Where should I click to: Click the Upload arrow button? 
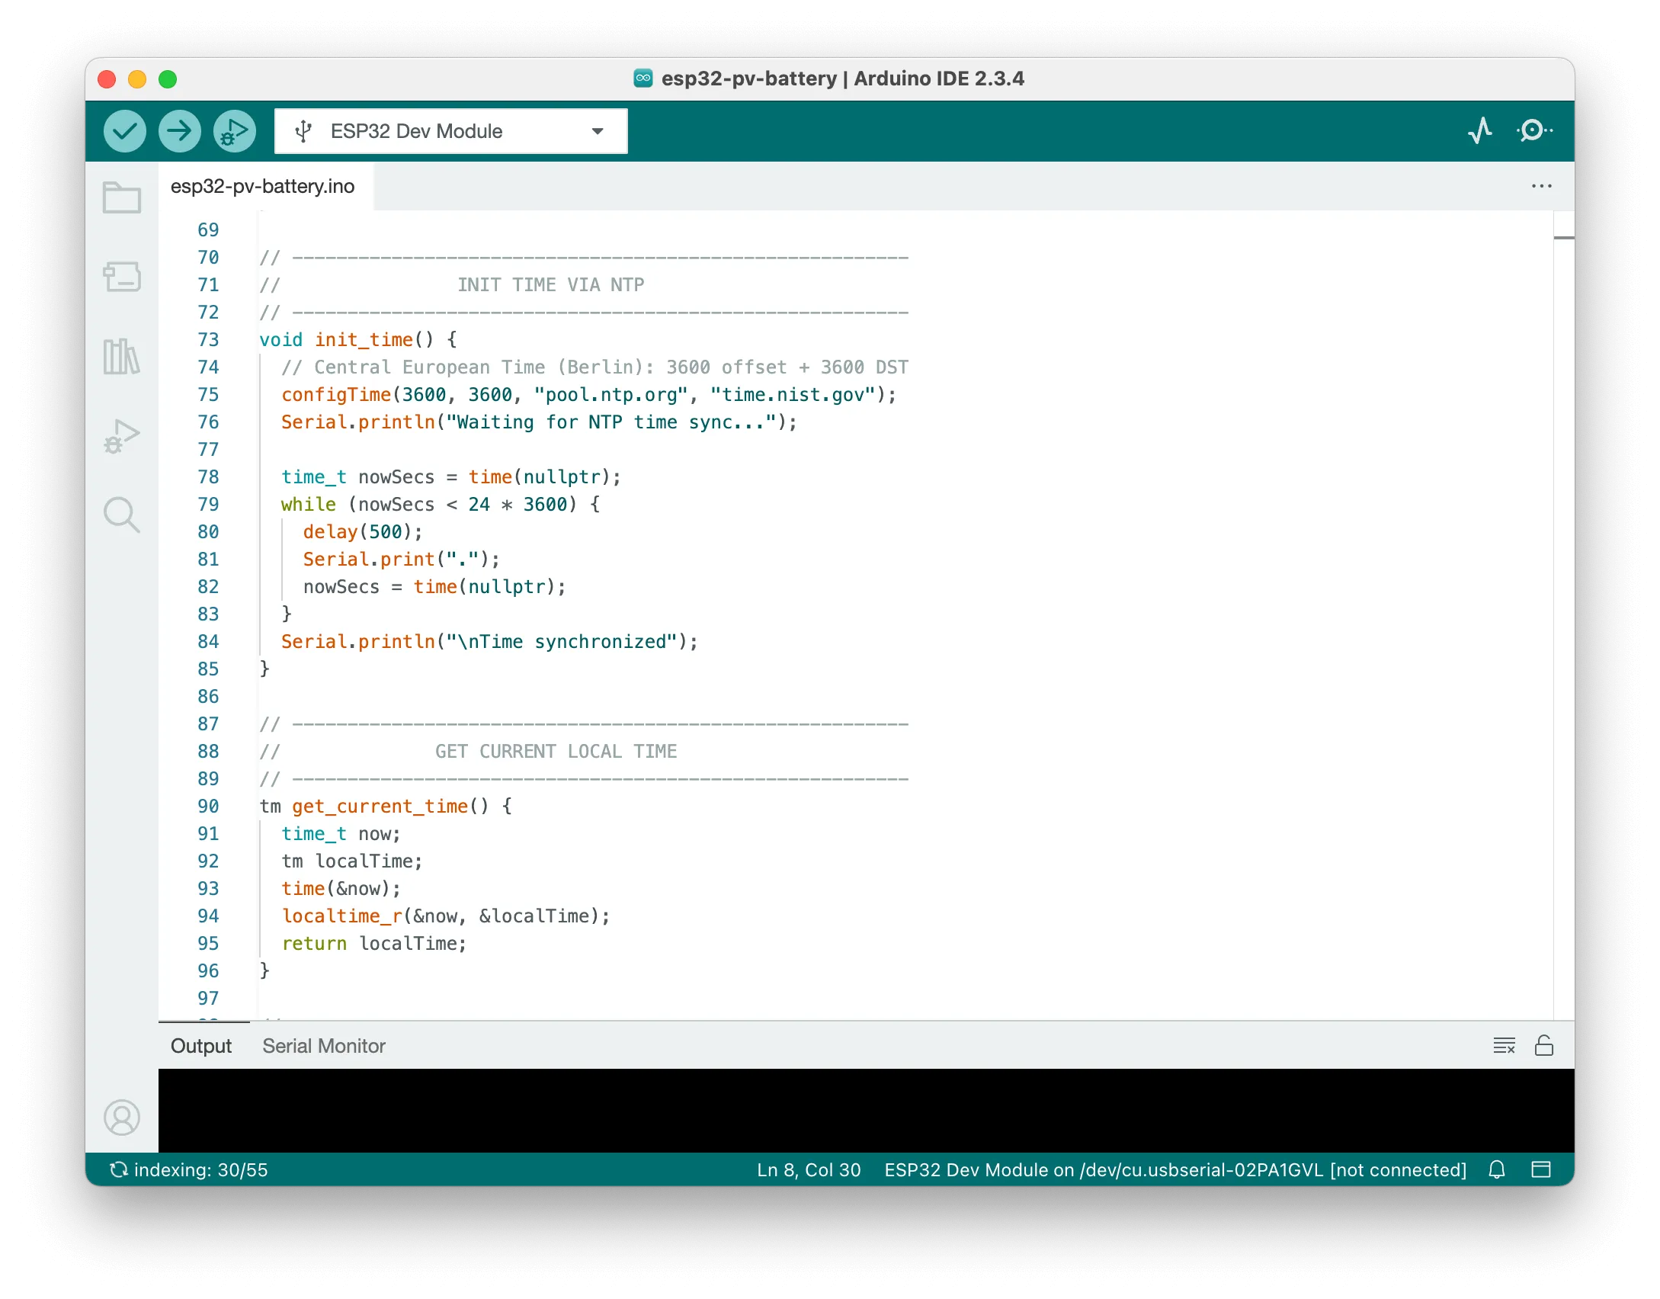pyautogui.click(x=180, y=131)
